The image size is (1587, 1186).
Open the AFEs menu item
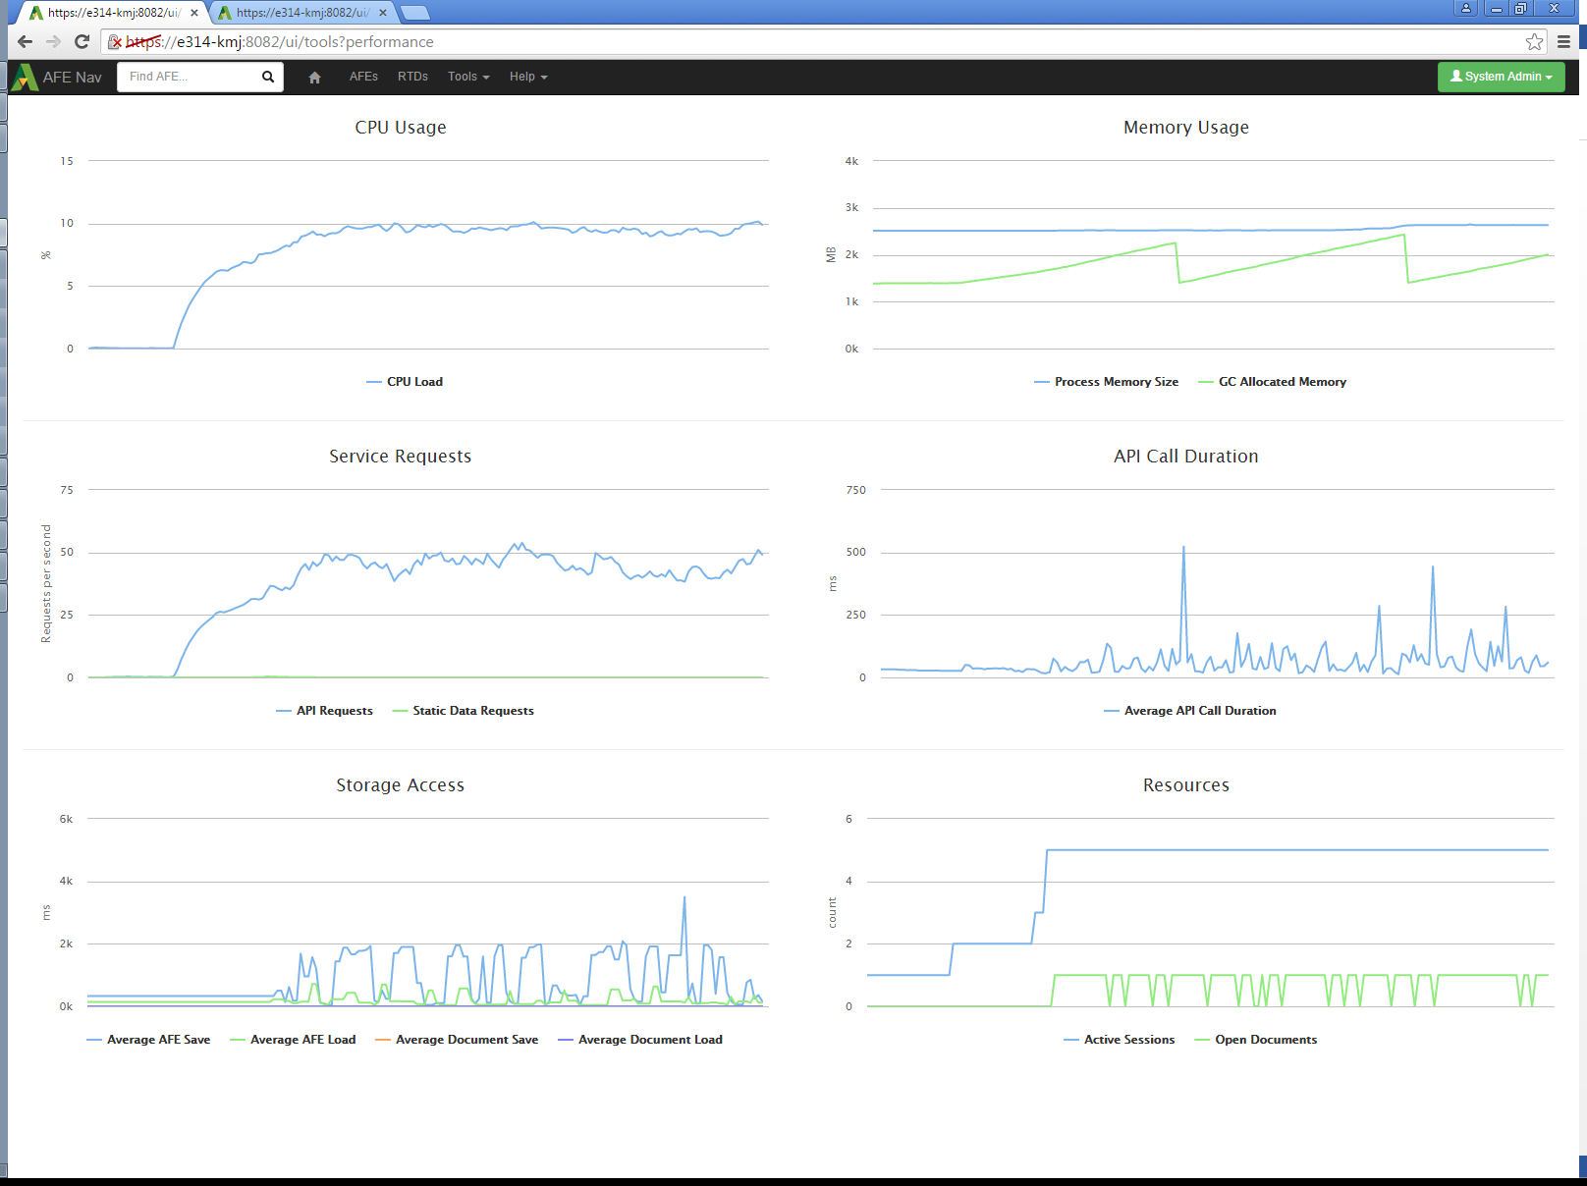pos(363,77)
